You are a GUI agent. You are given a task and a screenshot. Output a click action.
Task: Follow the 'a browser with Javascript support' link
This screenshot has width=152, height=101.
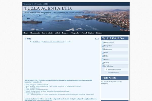[54, 42]
